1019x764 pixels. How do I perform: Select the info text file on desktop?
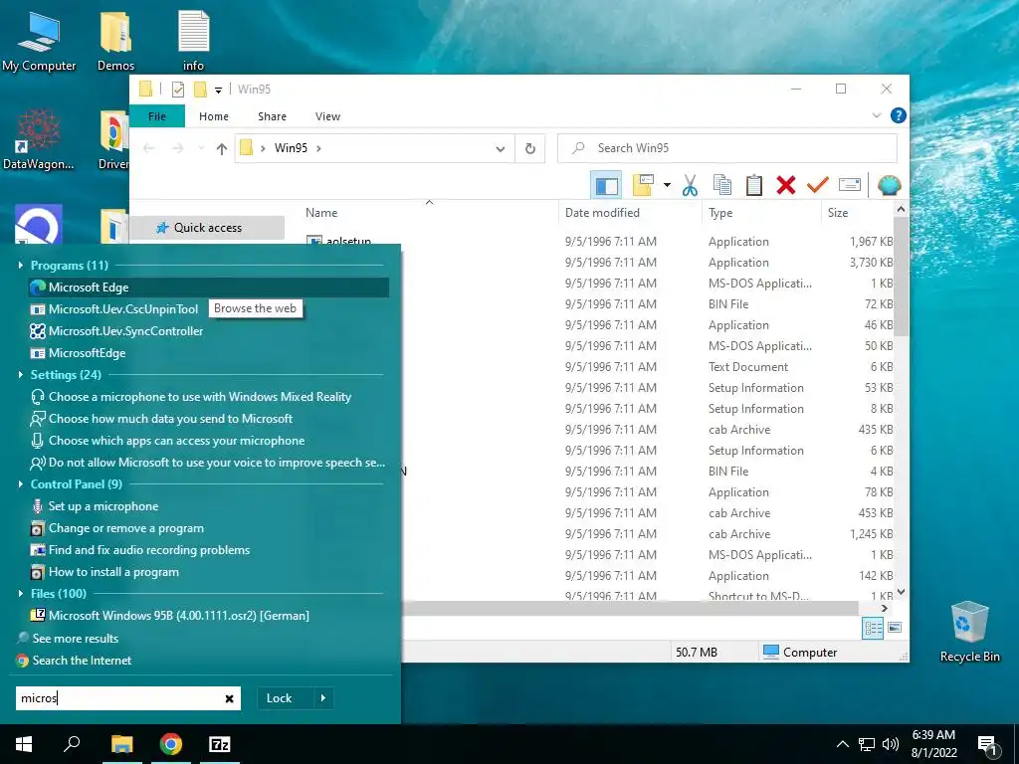coord(194,42)
